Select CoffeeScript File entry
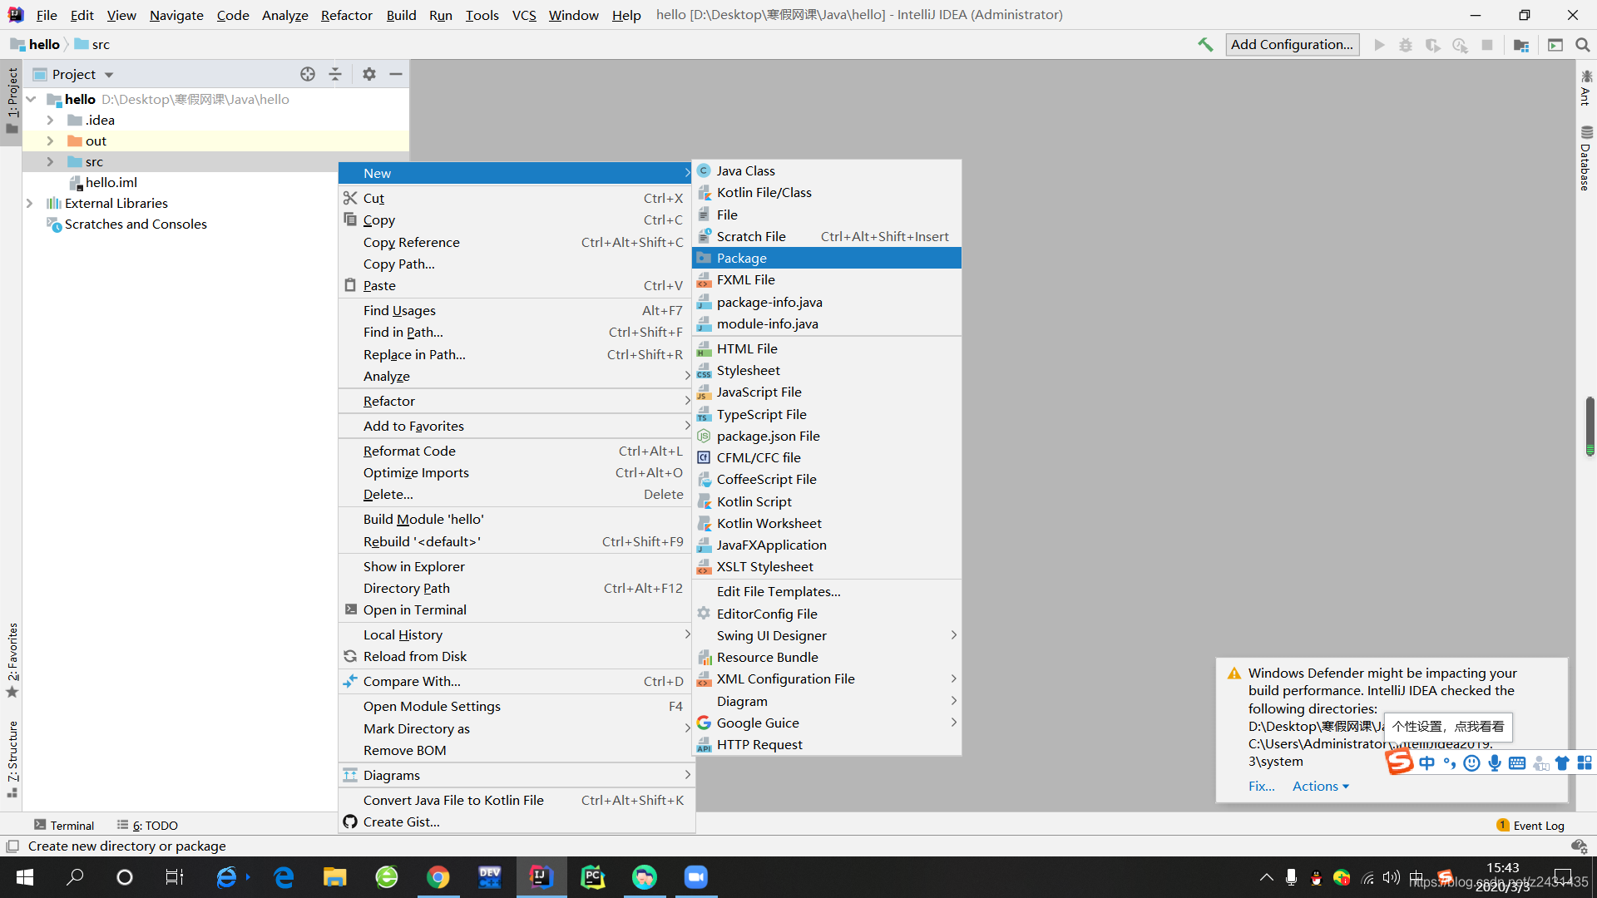The width and height of the screenshot is (1597, 898). 827,479
